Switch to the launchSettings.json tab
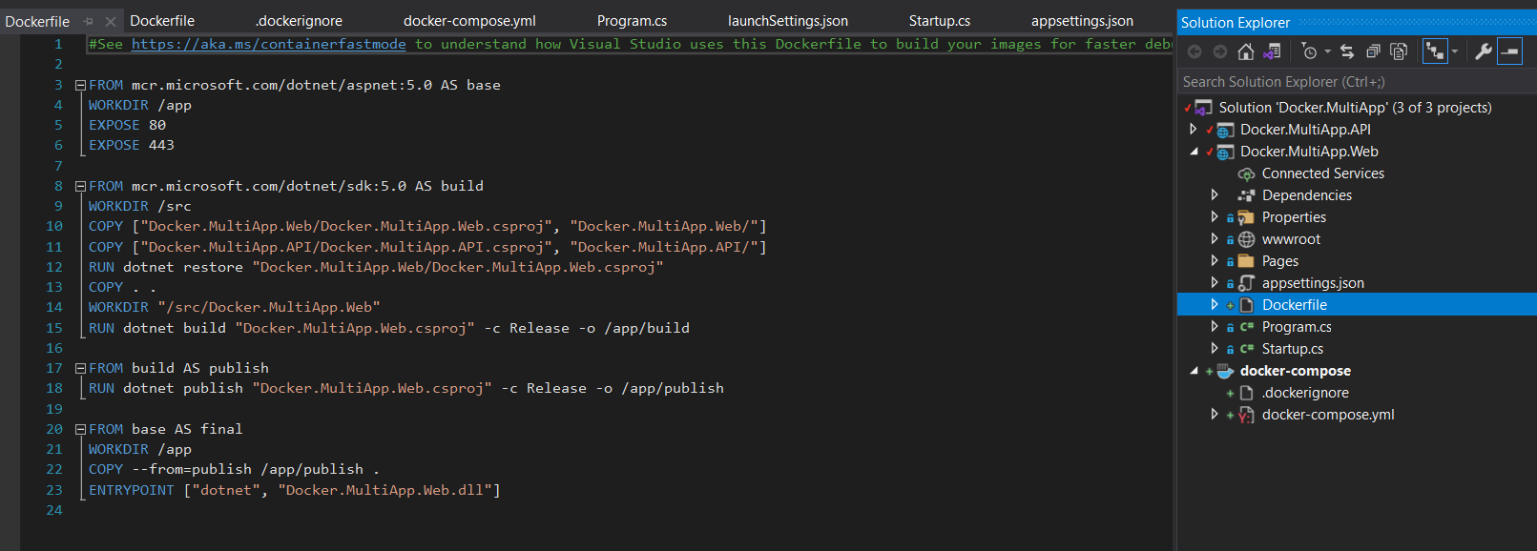 [x=788, y=20]
